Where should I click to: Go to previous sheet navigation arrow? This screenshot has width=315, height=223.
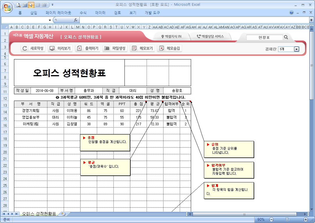(x=8, y=214)
